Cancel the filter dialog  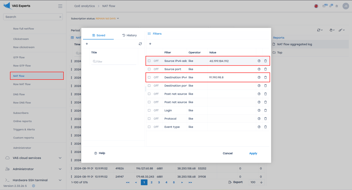point(228,153)
